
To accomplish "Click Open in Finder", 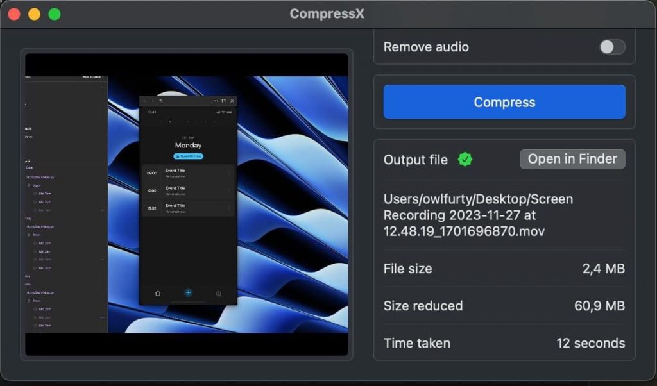I will (572, 159).
